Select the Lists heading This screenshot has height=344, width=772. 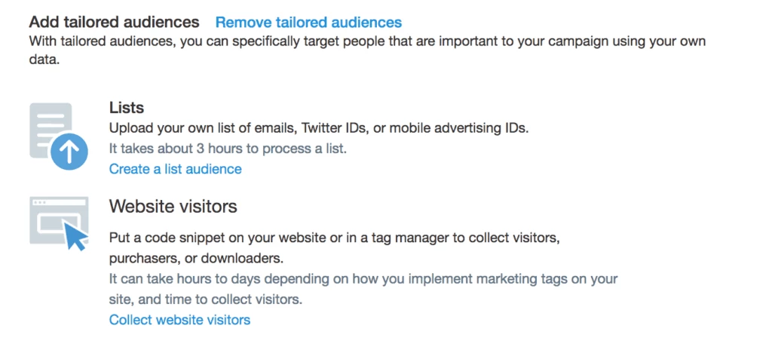(127, 107)
